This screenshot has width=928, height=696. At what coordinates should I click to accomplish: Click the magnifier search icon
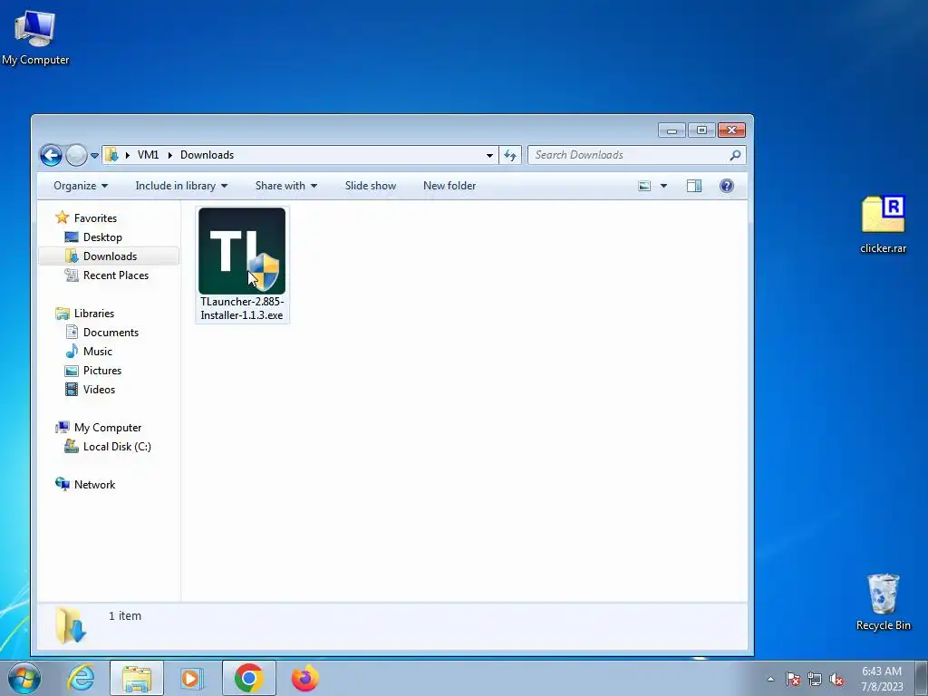735,155
